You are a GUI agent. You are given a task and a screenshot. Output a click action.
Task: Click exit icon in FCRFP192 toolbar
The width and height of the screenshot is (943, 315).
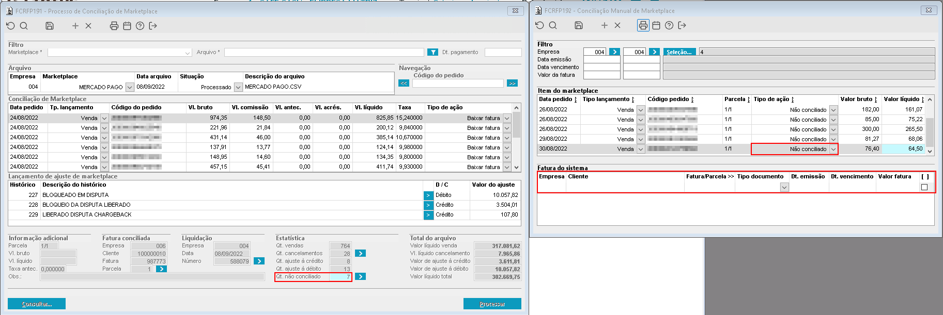tap(682, 25)
